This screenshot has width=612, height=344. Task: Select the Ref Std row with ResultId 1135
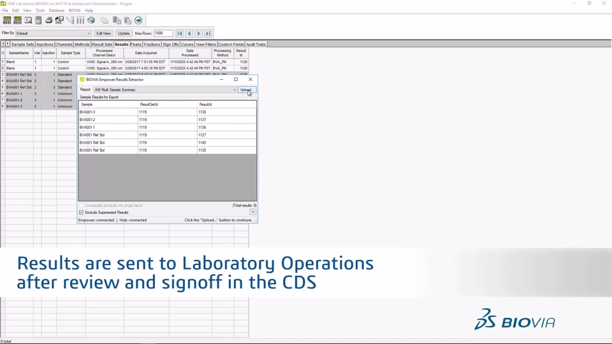click(168, 150)
